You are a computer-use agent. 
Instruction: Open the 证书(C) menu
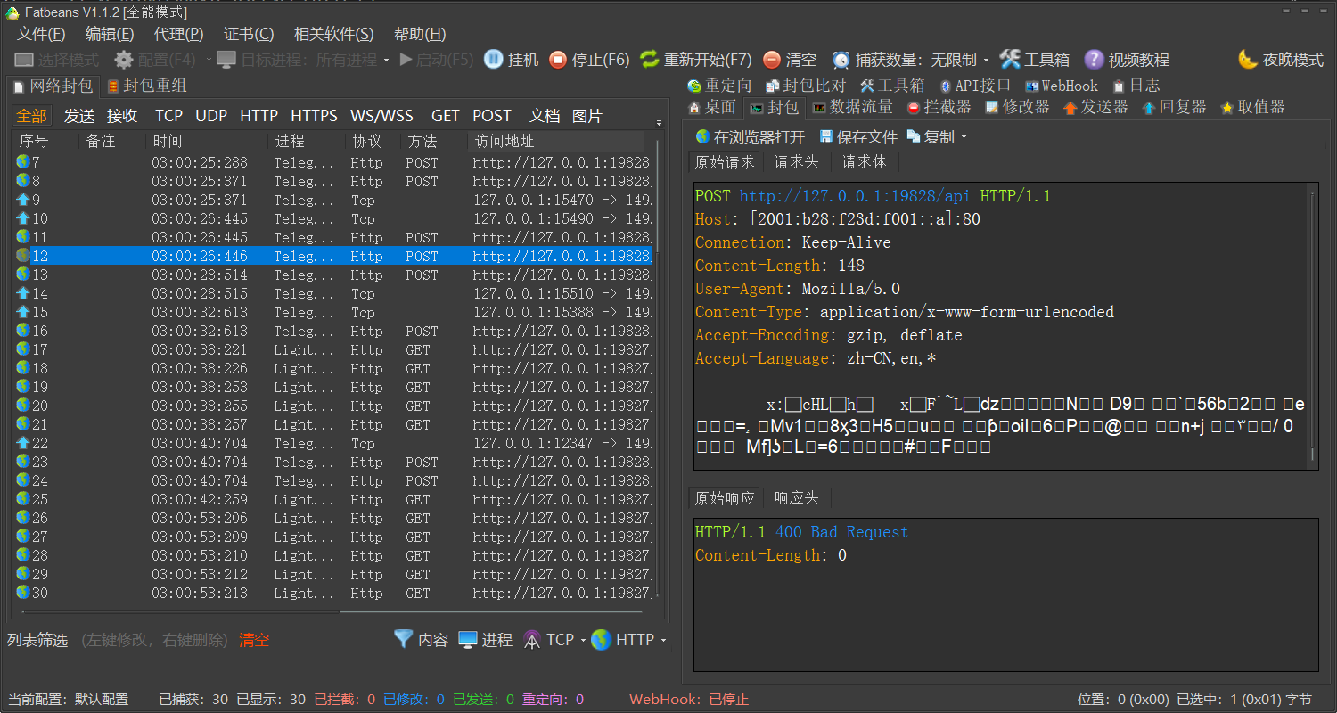pos(249,34)
